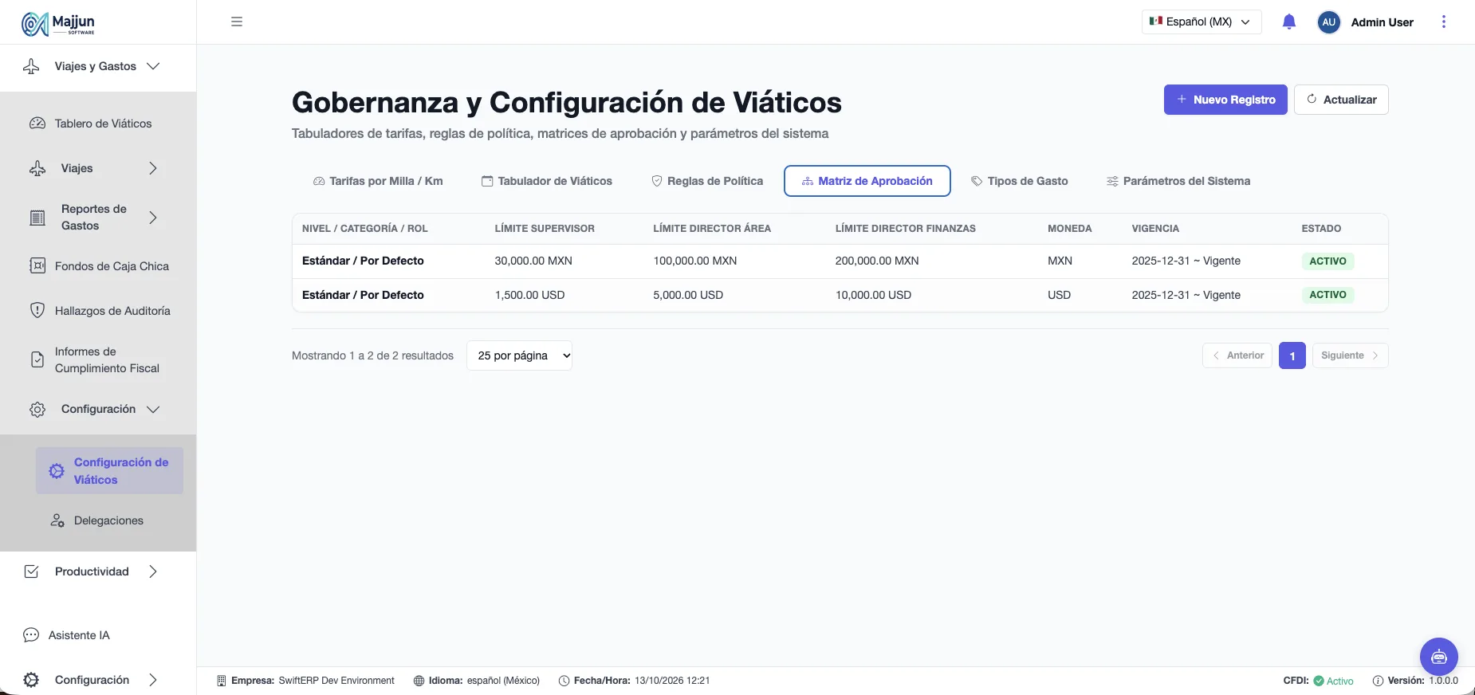
Task: Select the Tipos de Gasto tab
Action: pyautogui.click(x=1019, y=181)
